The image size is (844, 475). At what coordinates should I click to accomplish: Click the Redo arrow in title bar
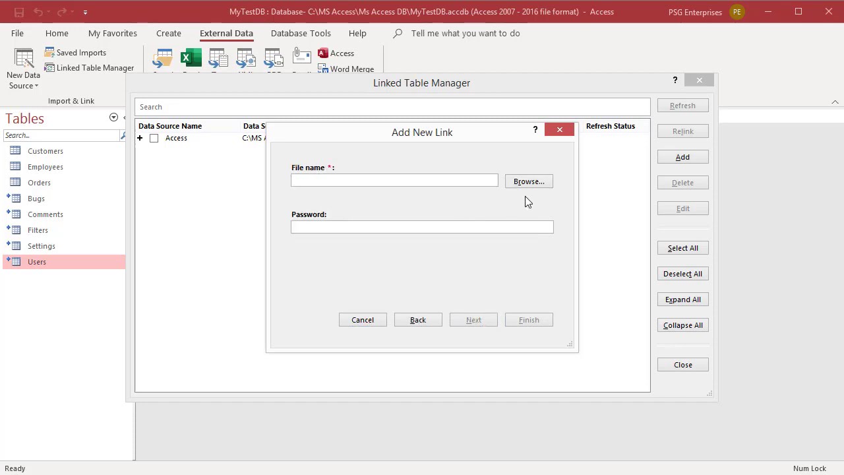[x=61, y=12]
